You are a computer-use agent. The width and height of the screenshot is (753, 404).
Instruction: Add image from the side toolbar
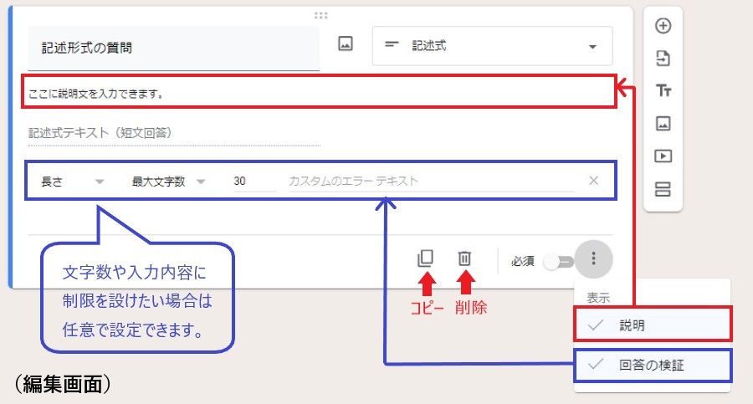(x=663, y=124)
